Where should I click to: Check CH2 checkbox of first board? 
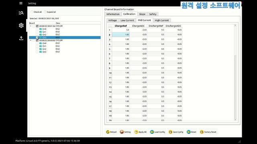pyautogui.click(x=37, y=35)
